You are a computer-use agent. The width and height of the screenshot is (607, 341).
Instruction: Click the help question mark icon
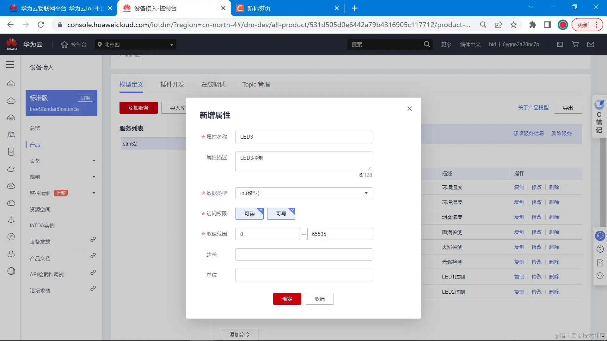click(600, 249)
